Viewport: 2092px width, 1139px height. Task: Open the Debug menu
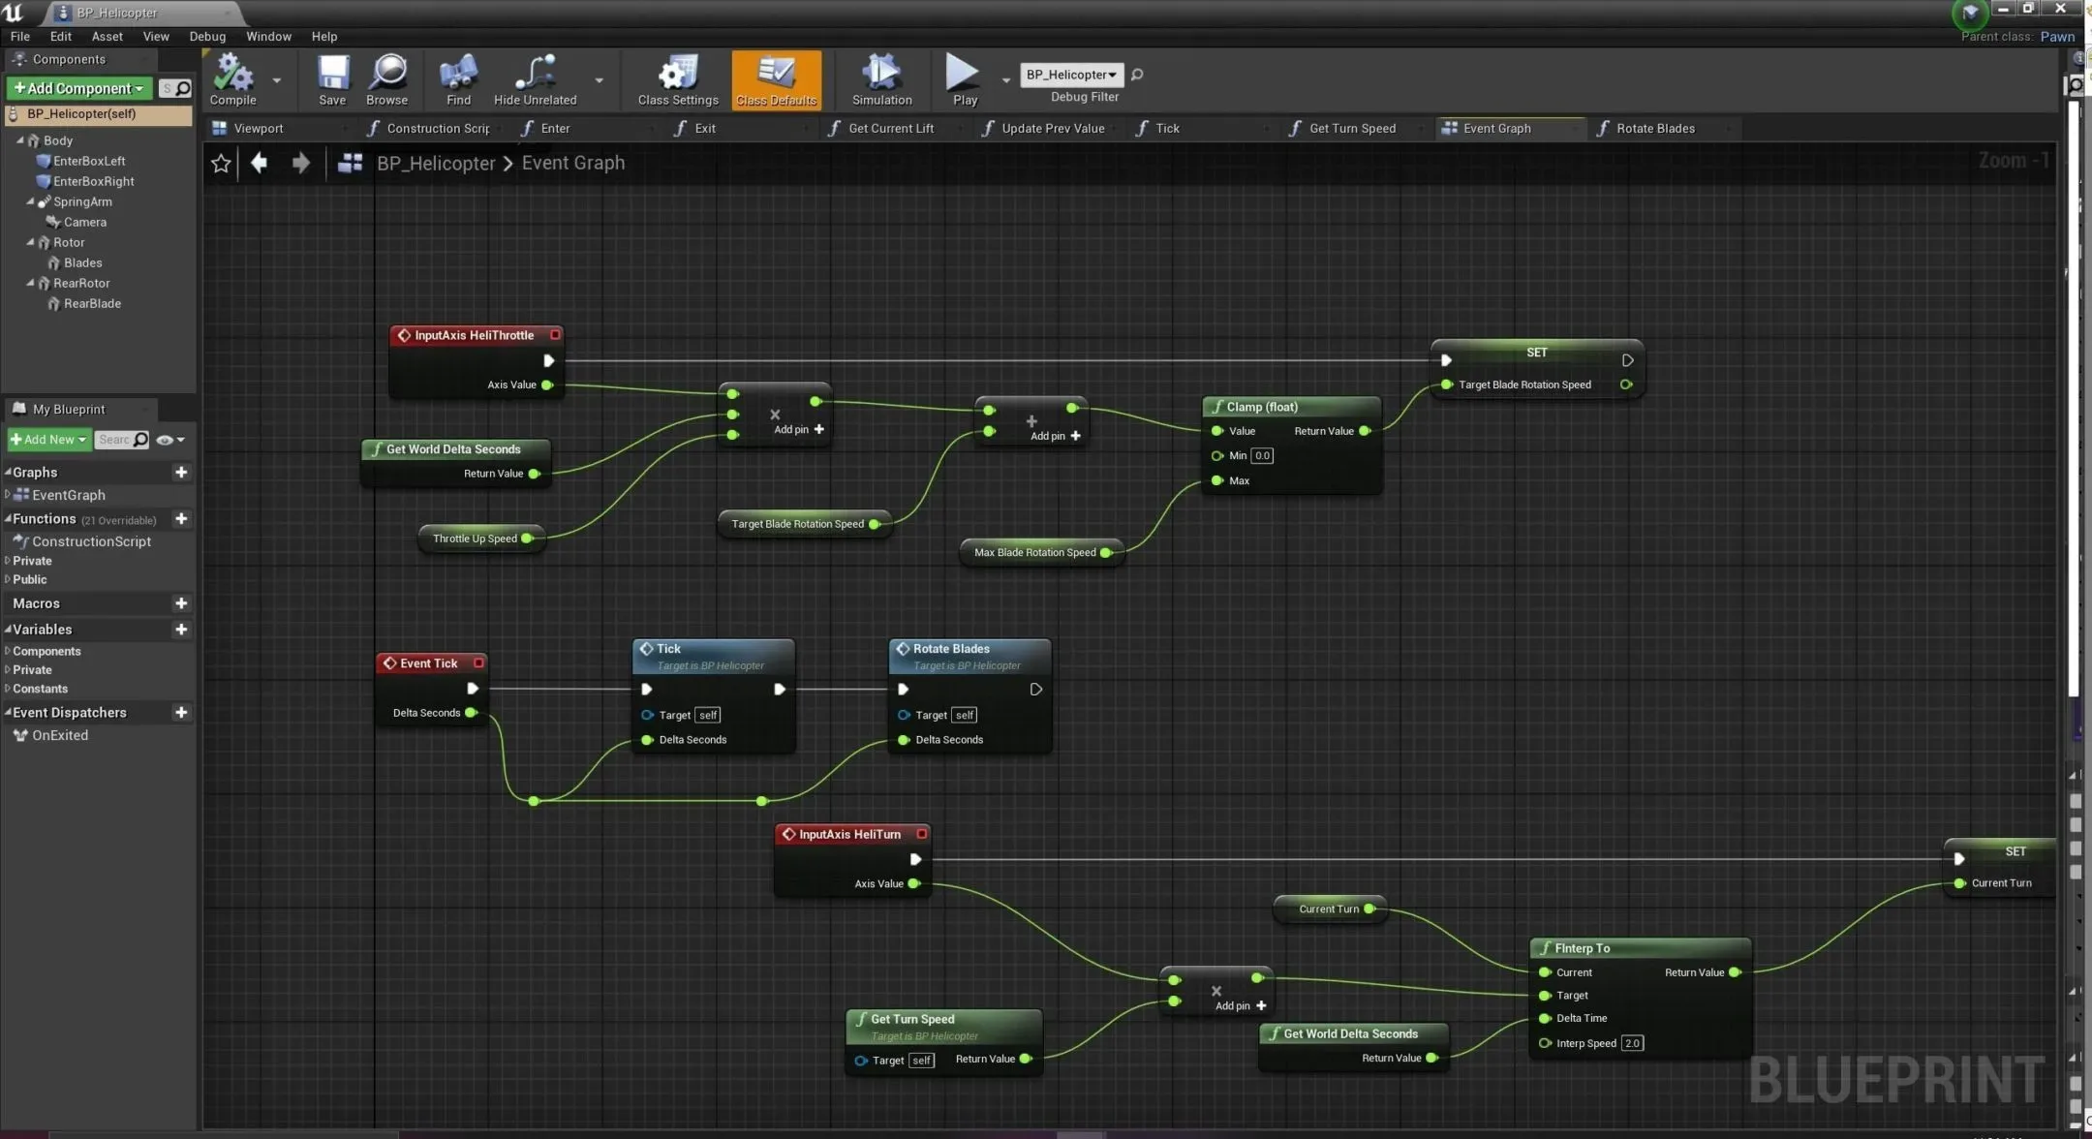tap(207, 36)
